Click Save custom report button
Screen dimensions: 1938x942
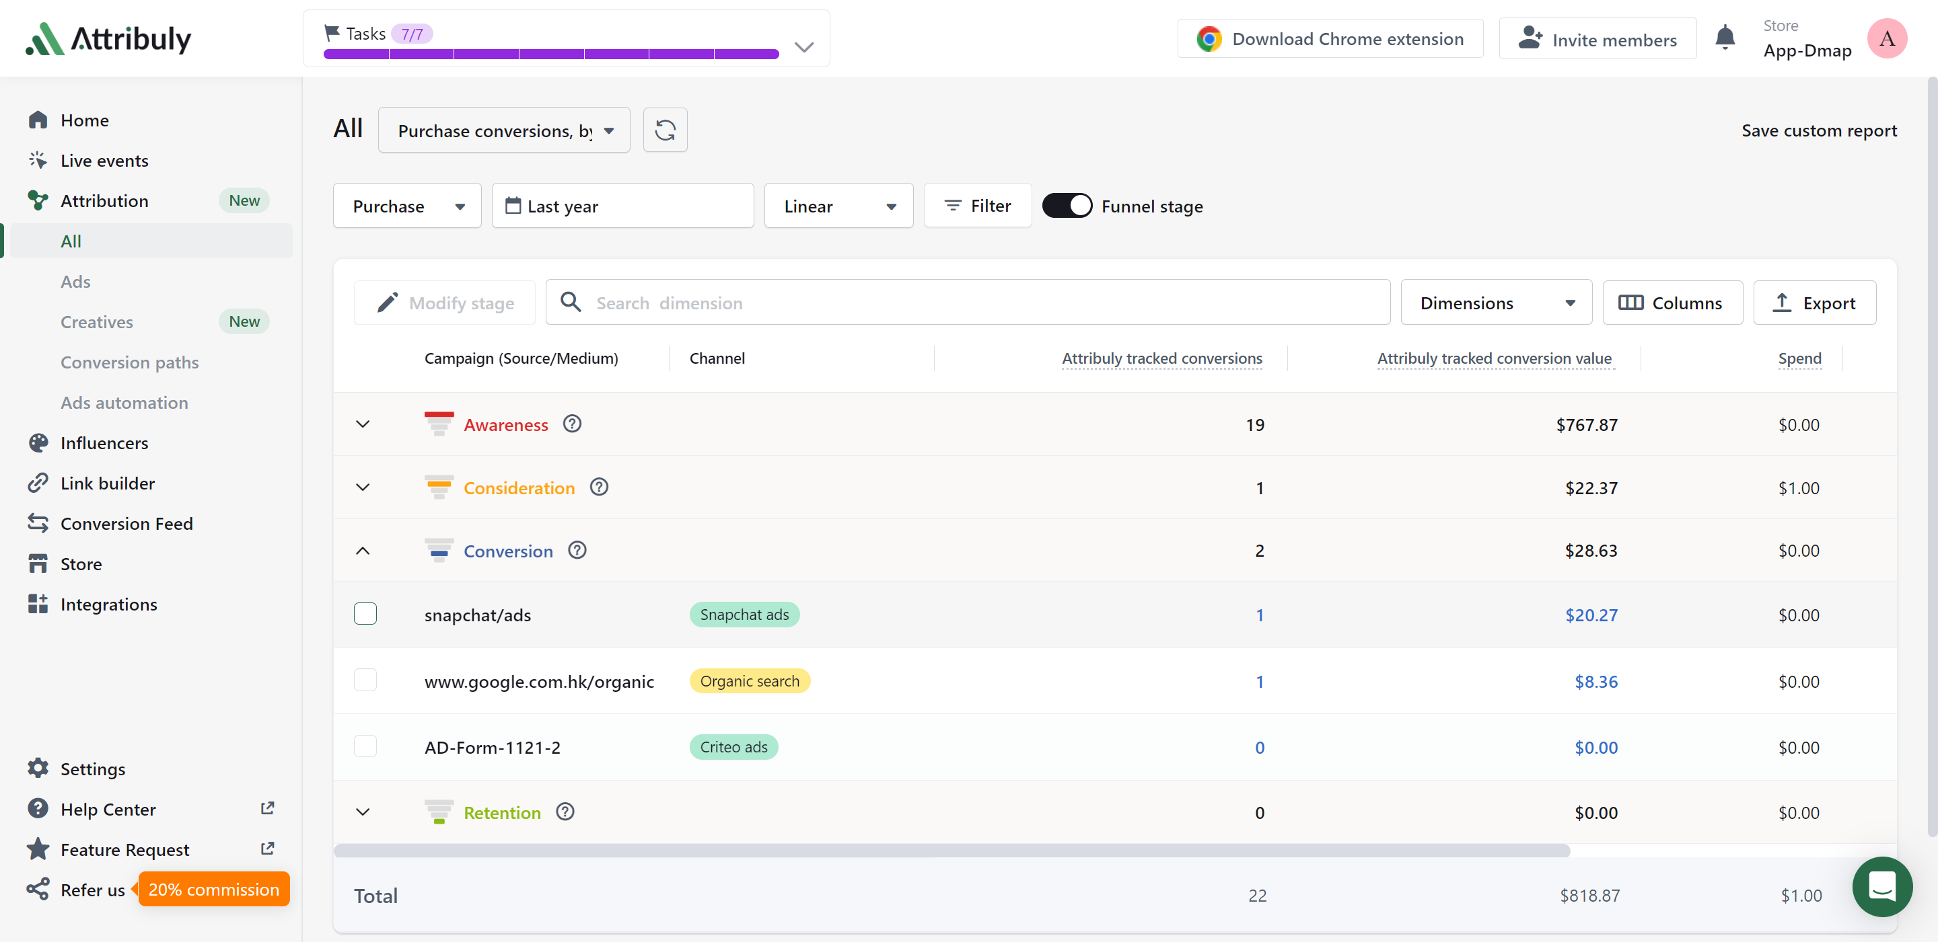coord(1820,130)
